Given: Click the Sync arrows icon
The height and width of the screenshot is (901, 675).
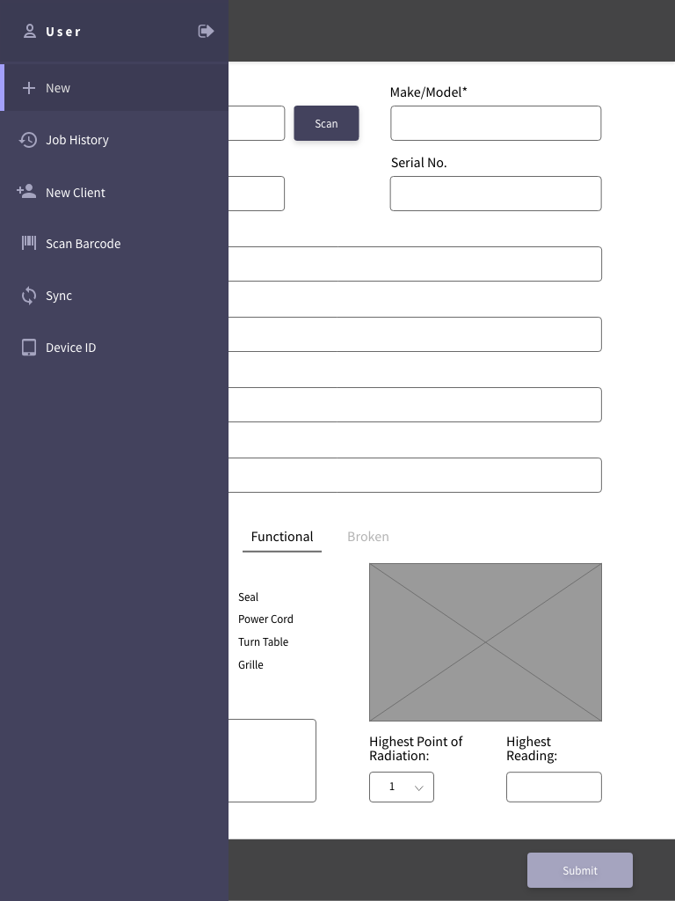Looking at the screenshot, I should (x=29, y=296).
